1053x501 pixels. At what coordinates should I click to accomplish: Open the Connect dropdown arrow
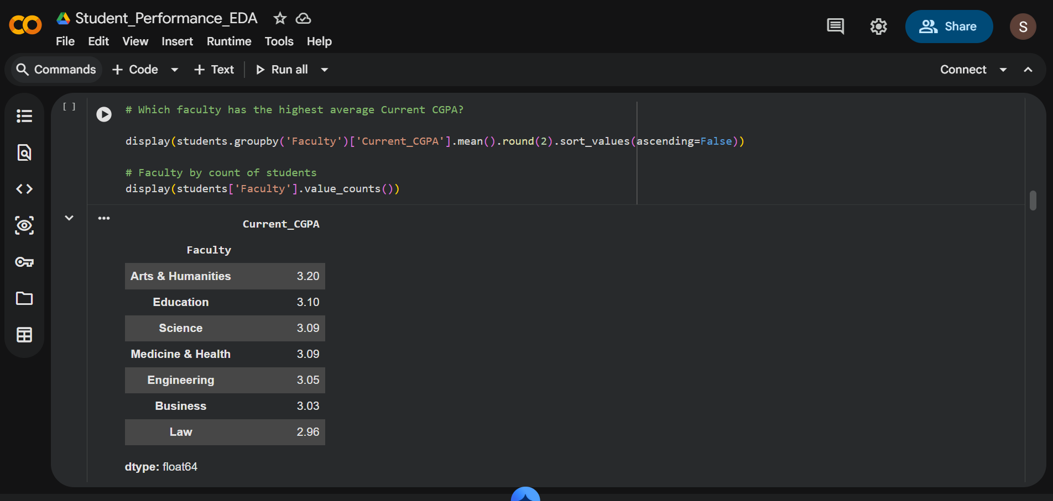(1003, 70)
